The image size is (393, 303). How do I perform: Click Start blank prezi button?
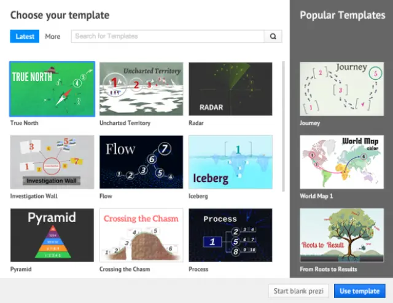point(298,291)
